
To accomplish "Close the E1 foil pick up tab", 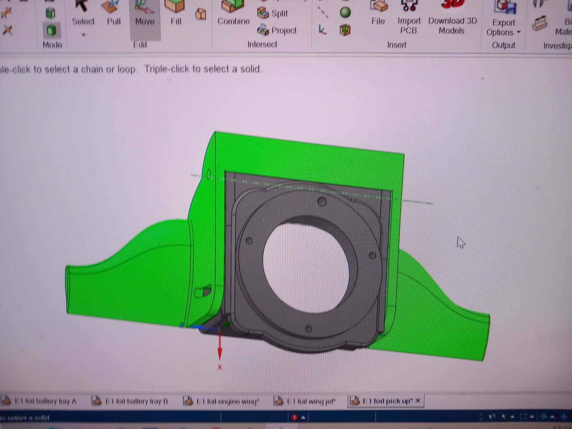I will [418, 400].
